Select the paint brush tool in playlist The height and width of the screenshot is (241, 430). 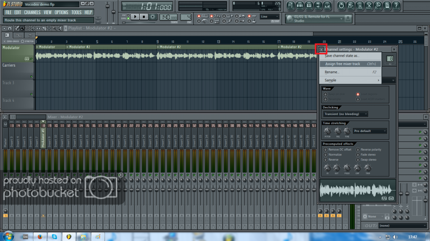(x=23, y=28)
